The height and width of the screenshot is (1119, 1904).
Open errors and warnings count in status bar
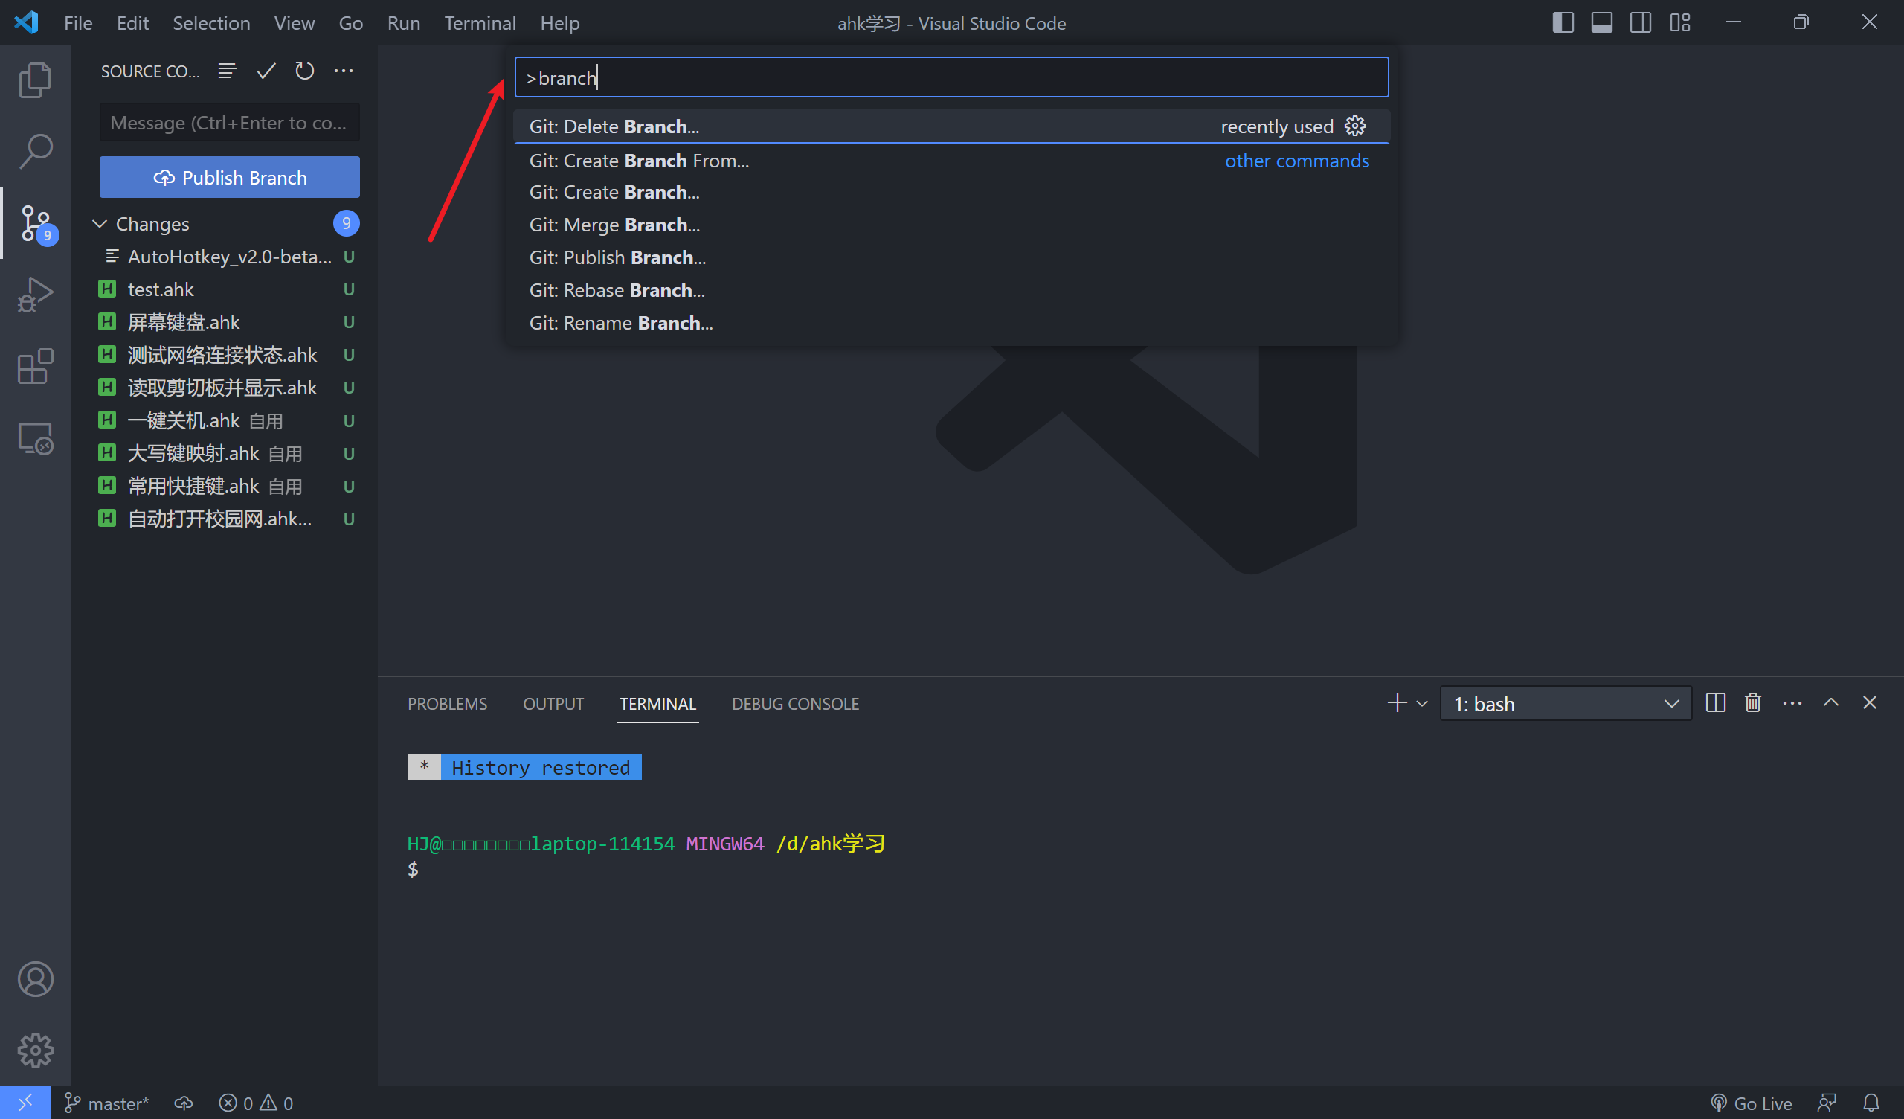[256, 1104]
